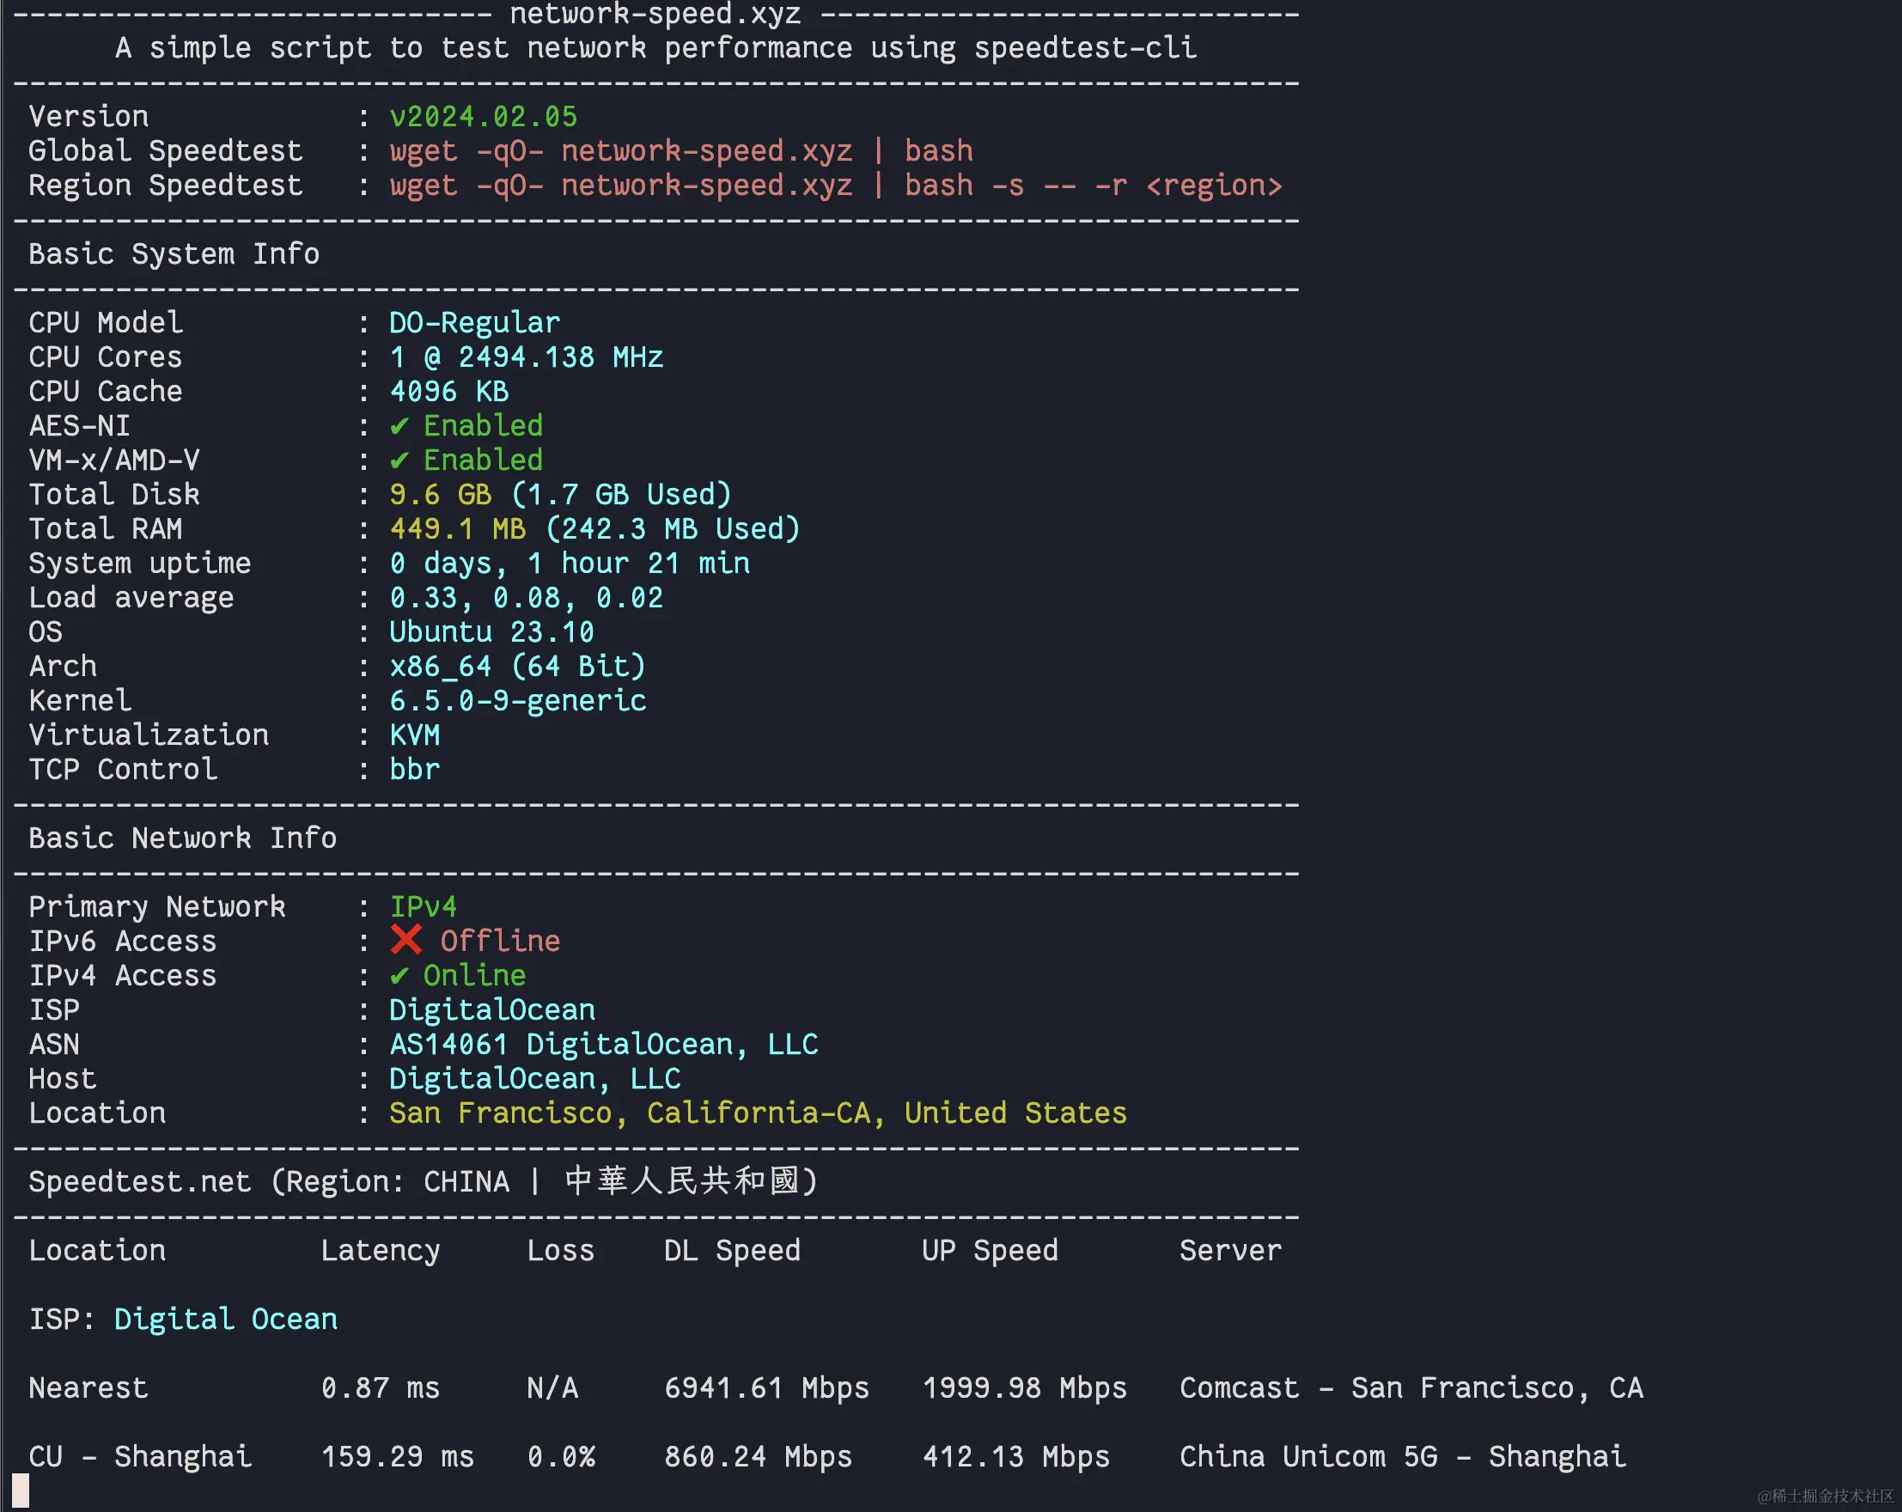Click the CPU Cache value 4096 KB

click(449, 392)
